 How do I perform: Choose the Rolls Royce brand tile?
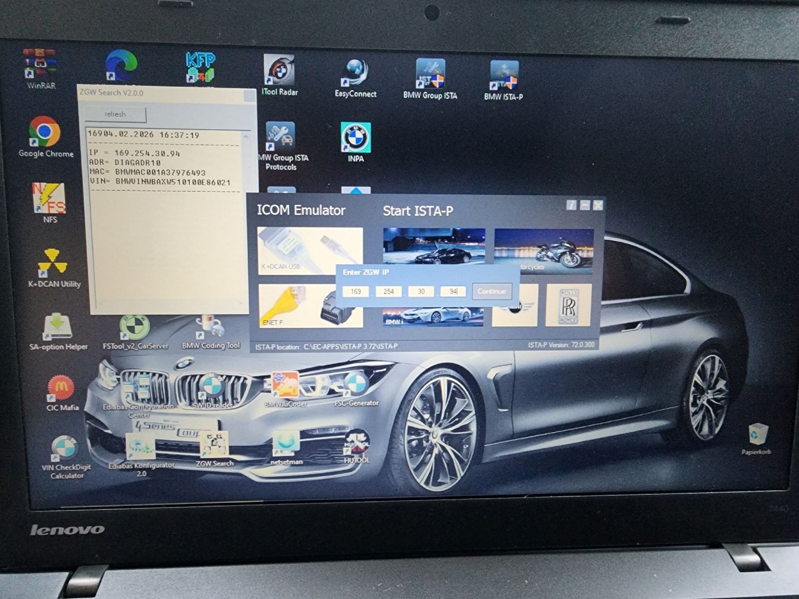(x=568, y=305)
